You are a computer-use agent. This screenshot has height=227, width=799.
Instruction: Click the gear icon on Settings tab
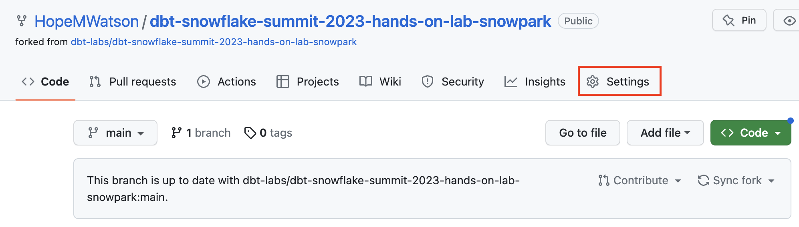click(x=593, y=82)
